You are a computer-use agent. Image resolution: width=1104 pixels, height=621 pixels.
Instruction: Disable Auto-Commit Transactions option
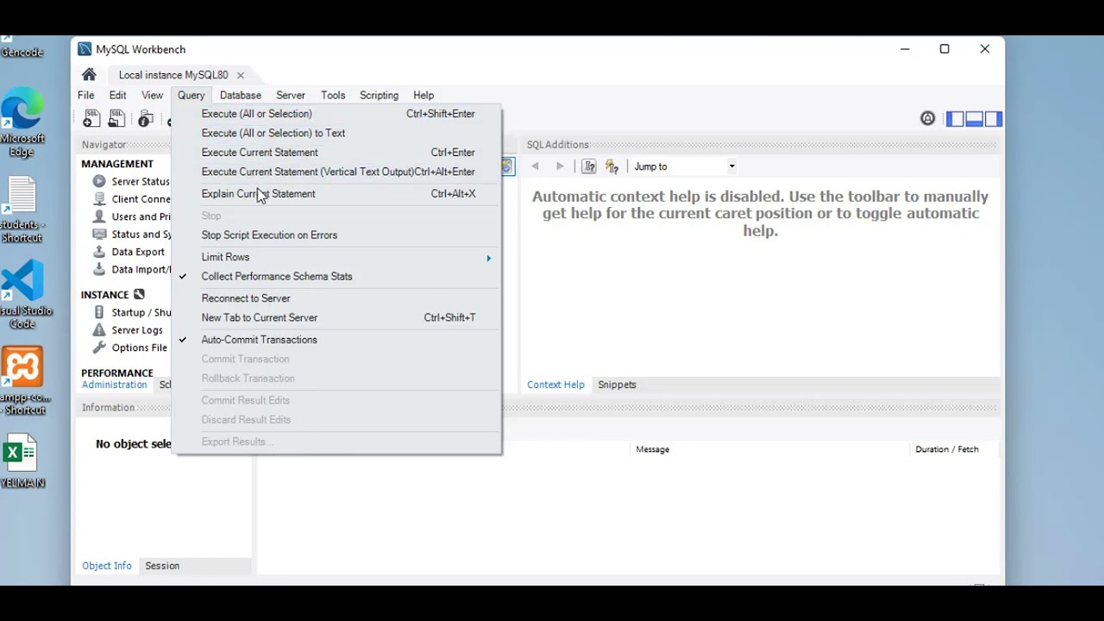click(x=337, y=340)
